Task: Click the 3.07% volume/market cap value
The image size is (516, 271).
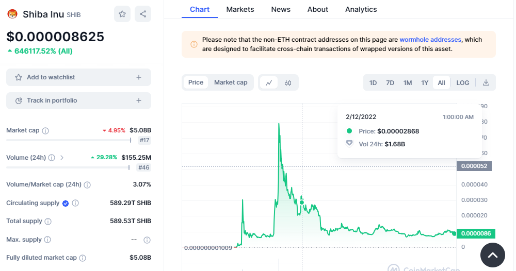Action: click(x=142, y=184)
